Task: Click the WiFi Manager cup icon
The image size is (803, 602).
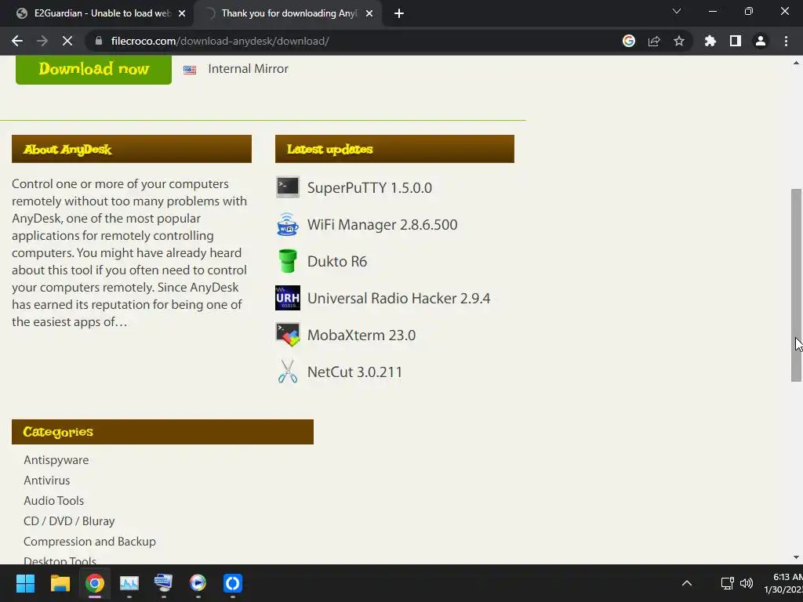Action: point(287,224)
